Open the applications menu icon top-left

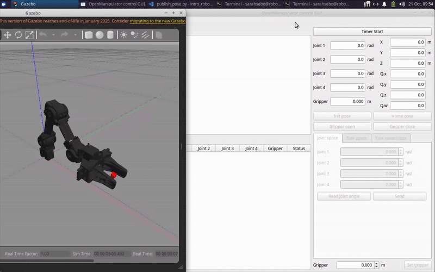(4, 4)
